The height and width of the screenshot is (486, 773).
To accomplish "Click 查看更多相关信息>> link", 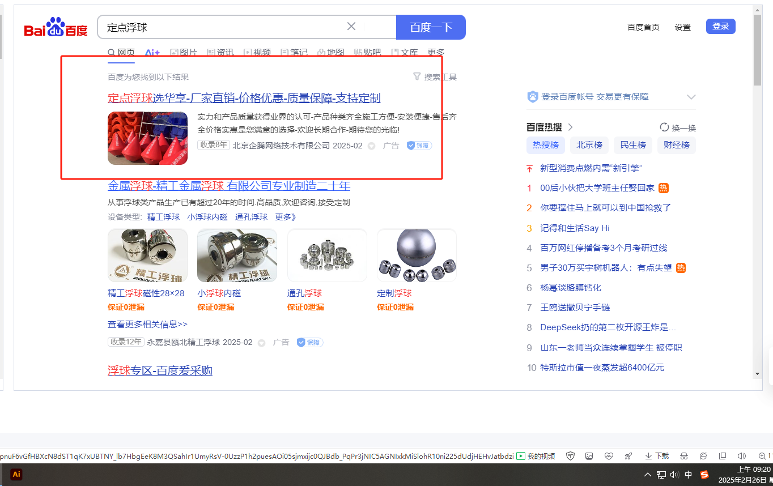I will click(147, 325).
